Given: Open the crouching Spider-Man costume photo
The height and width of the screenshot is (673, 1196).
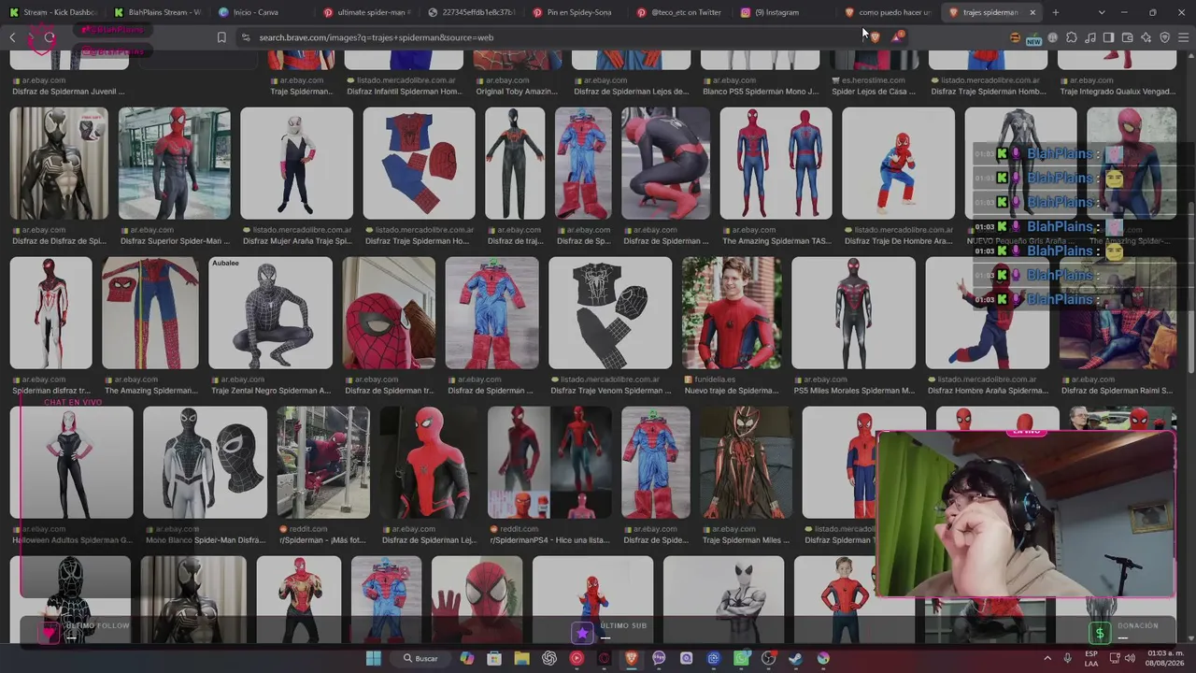Looking at the screenshot, I should pyautogui.click(x=665, y=164).
